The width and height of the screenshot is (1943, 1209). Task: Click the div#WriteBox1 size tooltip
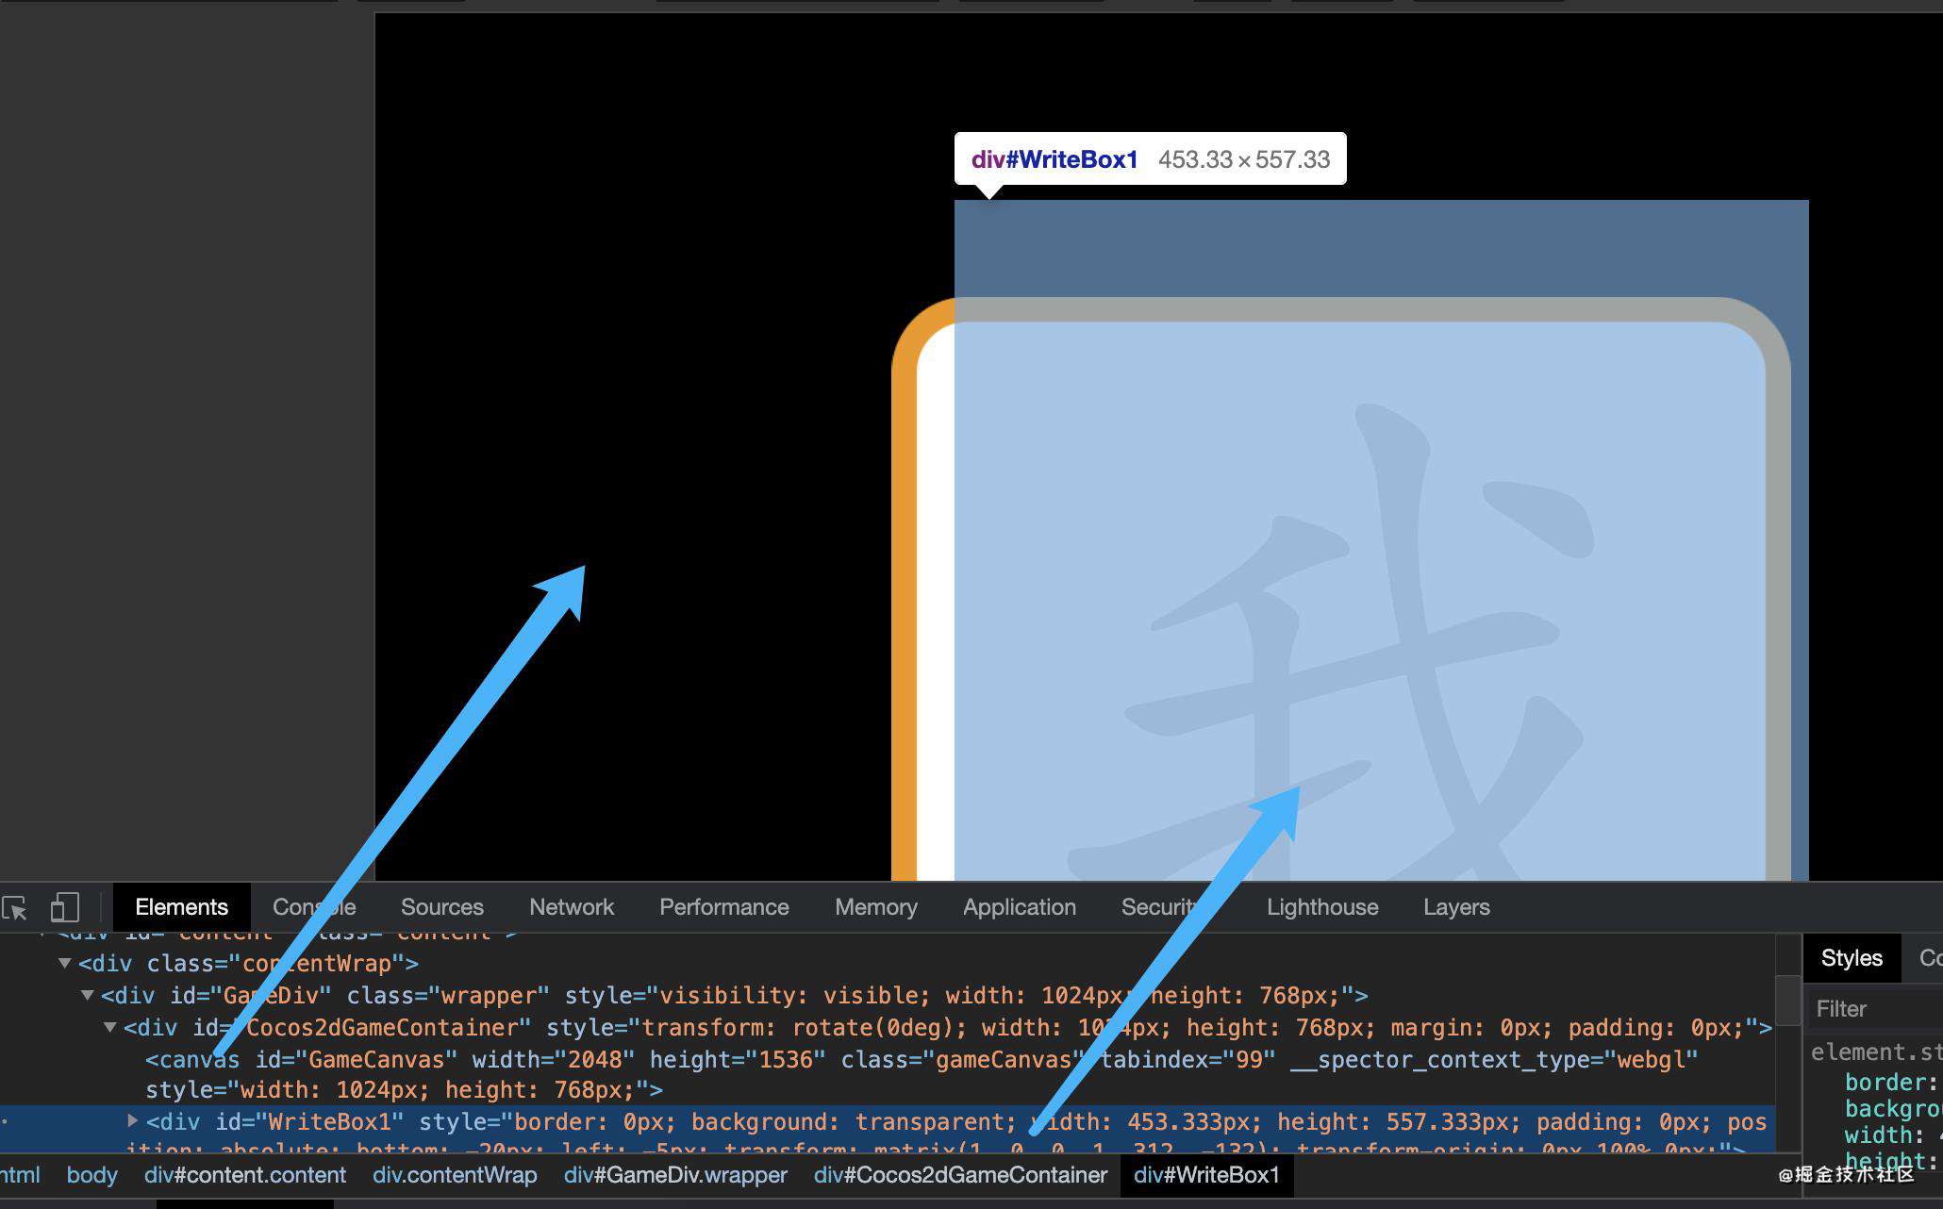click(1150, 159)
